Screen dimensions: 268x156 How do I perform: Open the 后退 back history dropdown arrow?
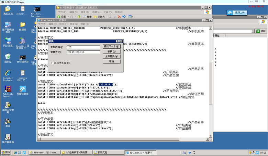(x=68, y=17)
